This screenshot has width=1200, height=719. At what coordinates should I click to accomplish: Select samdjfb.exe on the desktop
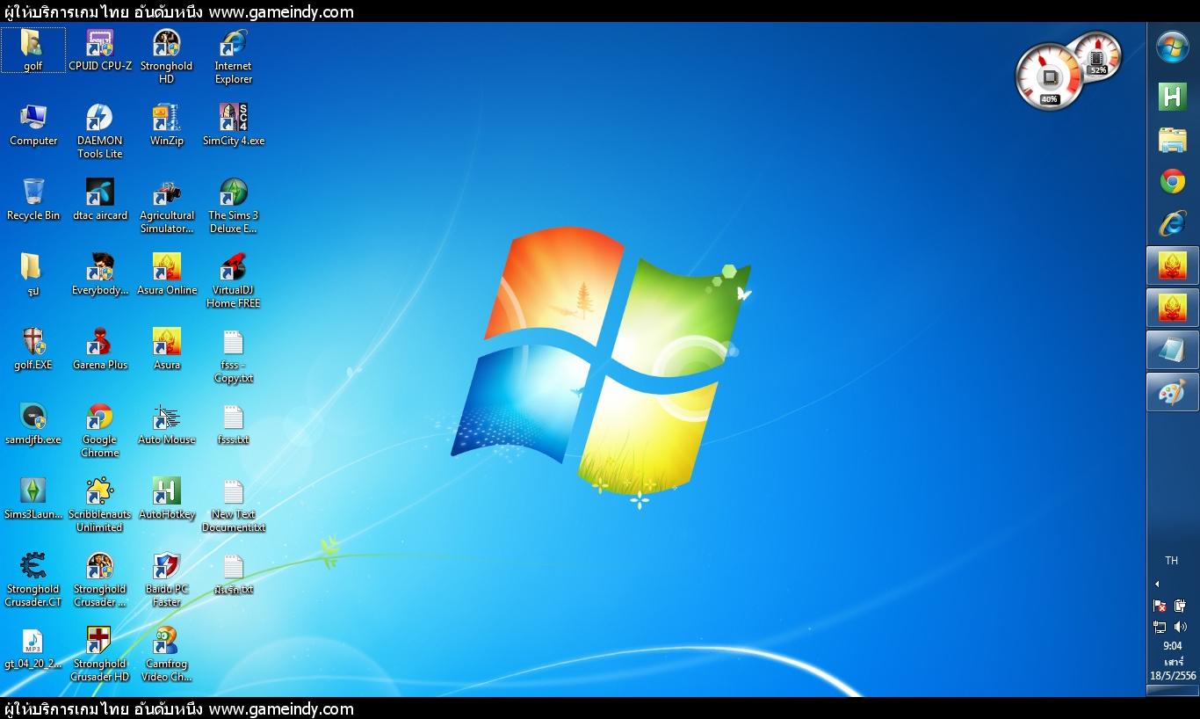click(33, 424)
